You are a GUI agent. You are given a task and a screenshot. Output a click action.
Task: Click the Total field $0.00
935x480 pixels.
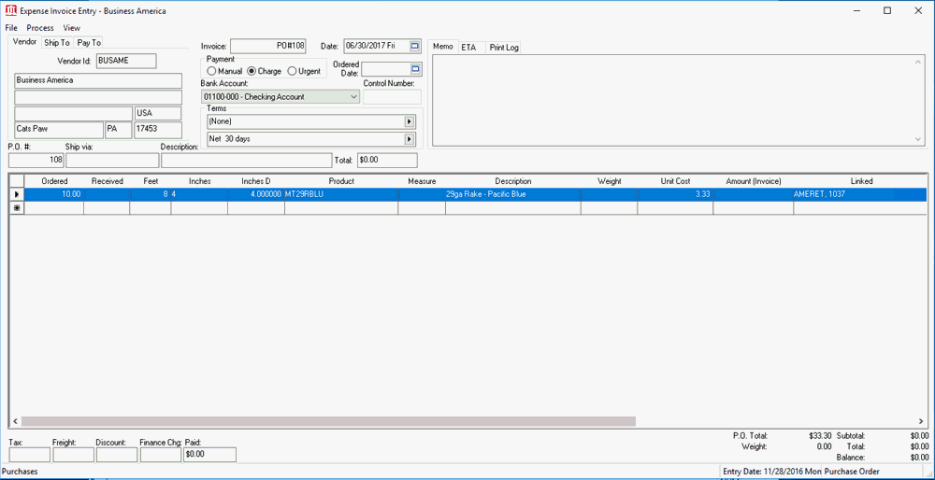tap(387, 161)
